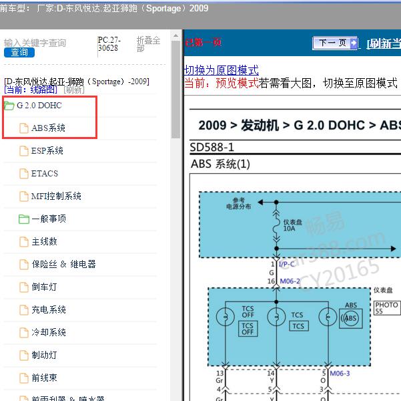Click the 主线数 page icon
This screenshot has height=401, width=401.
point(24,242)
